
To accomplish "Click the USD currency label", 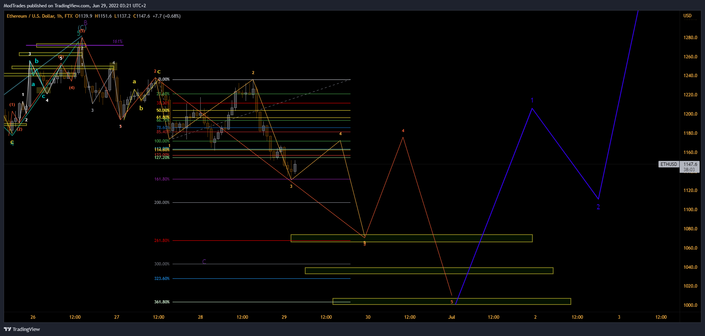I will pos(687,16).
